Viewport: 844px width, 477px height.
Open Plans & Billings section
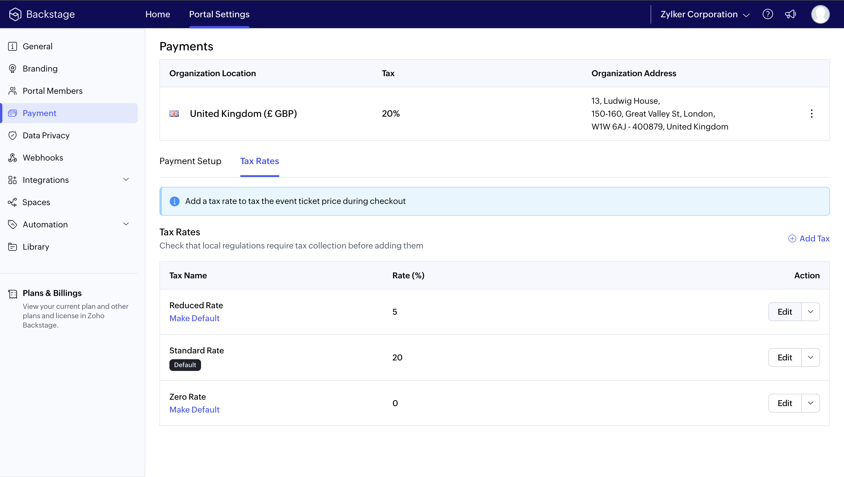[52, 293]
